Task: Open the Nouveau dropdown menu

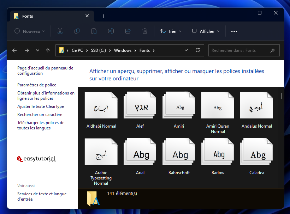Action: (x=30, y=31)
